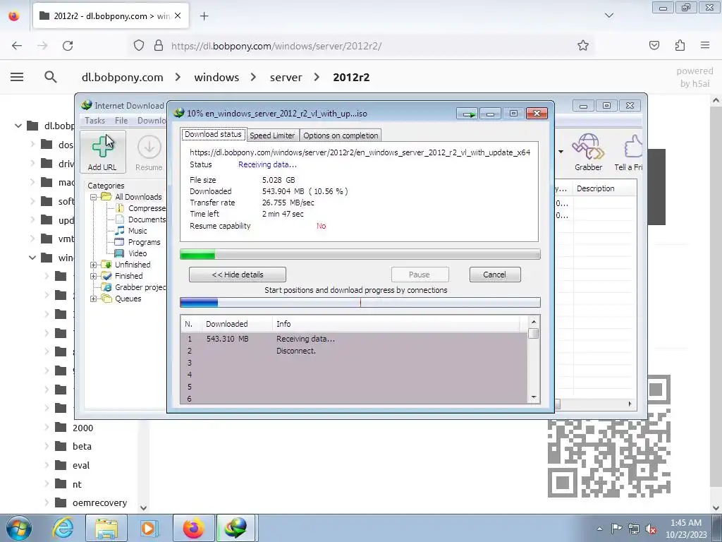The width and height of the screenshot is (722, 542).
Task: Launch Internet Explorer from taskbar
Action: [x=63, y=528]
